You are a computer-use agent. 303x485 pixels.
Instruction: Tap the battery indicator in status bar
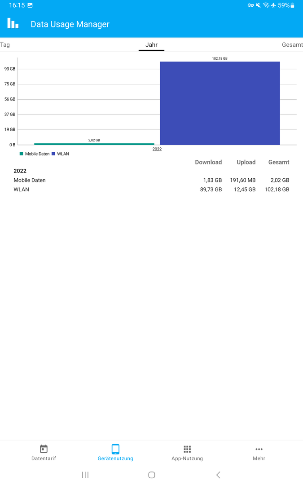click(292, 5)
